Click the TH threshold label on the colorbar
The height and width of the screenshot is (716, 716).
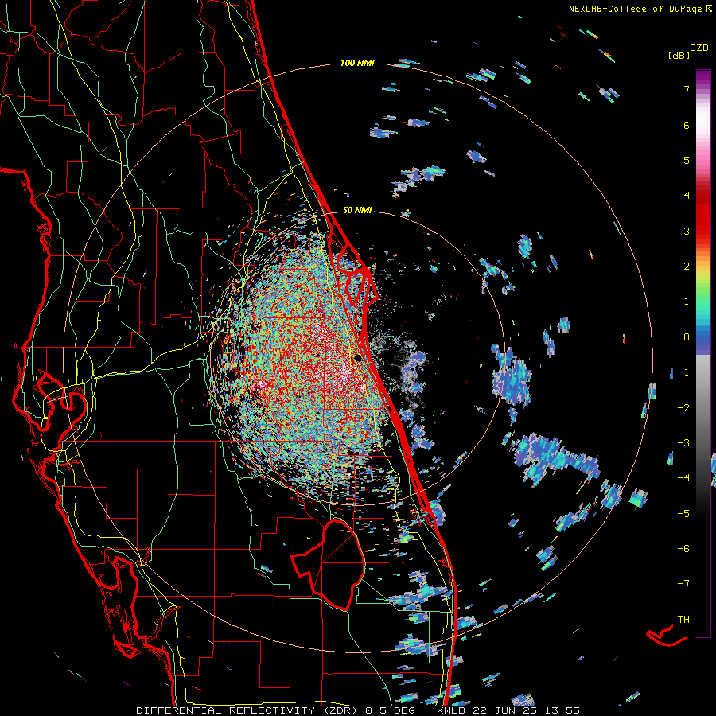pyautogui.click(x=683, y=619)
